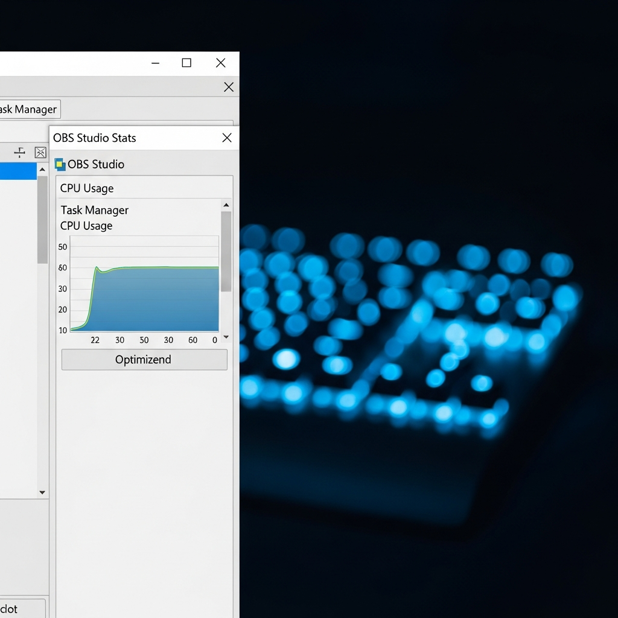Screen dimensions: 618x618
Task: Click the OBS Studio logo icon
Action: (x=60, y=164)
